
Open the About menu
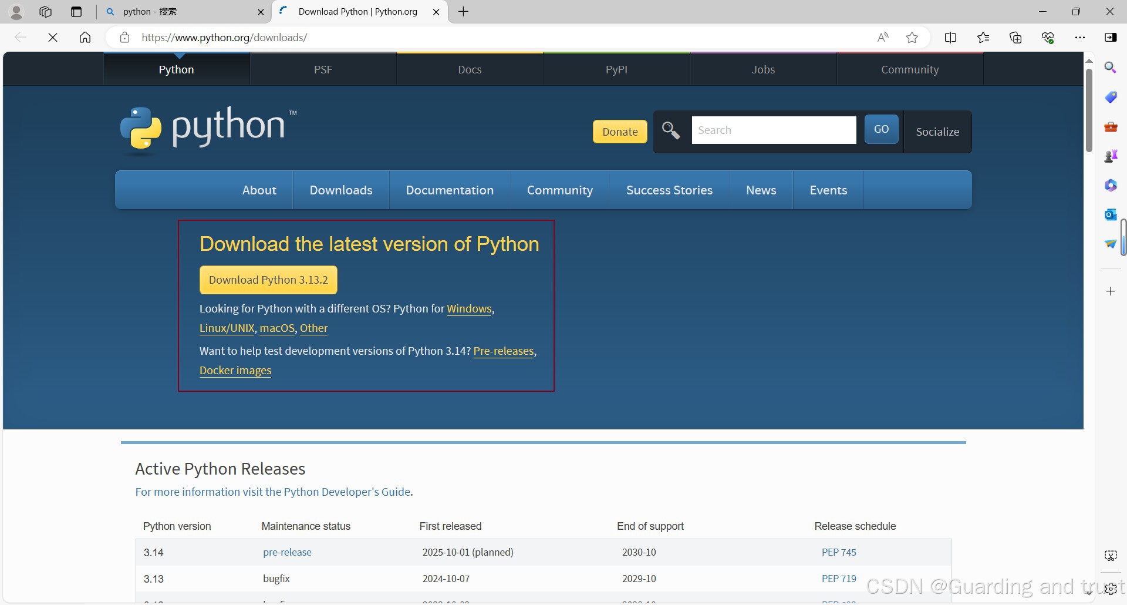[x=259, y=190]
